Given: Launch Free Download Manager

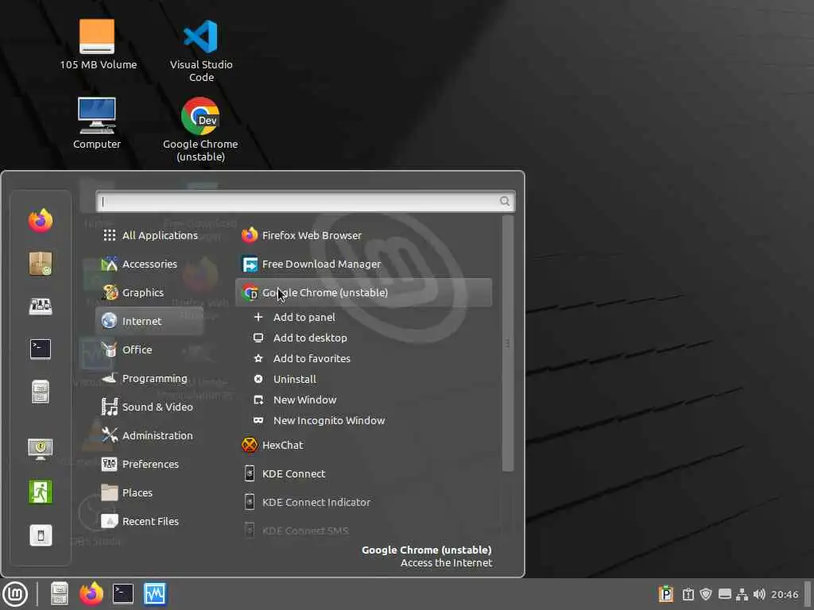Looking at the screenshot, I should coord(363,264).
